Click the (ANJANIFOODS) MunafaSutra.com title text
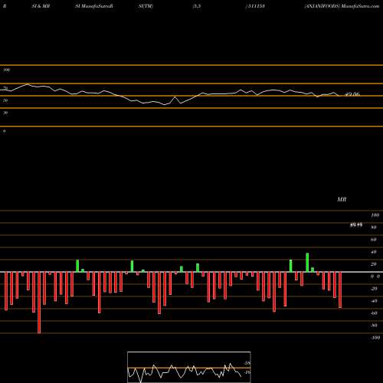This screenshot has height=383, width=383. pos(342,6)
